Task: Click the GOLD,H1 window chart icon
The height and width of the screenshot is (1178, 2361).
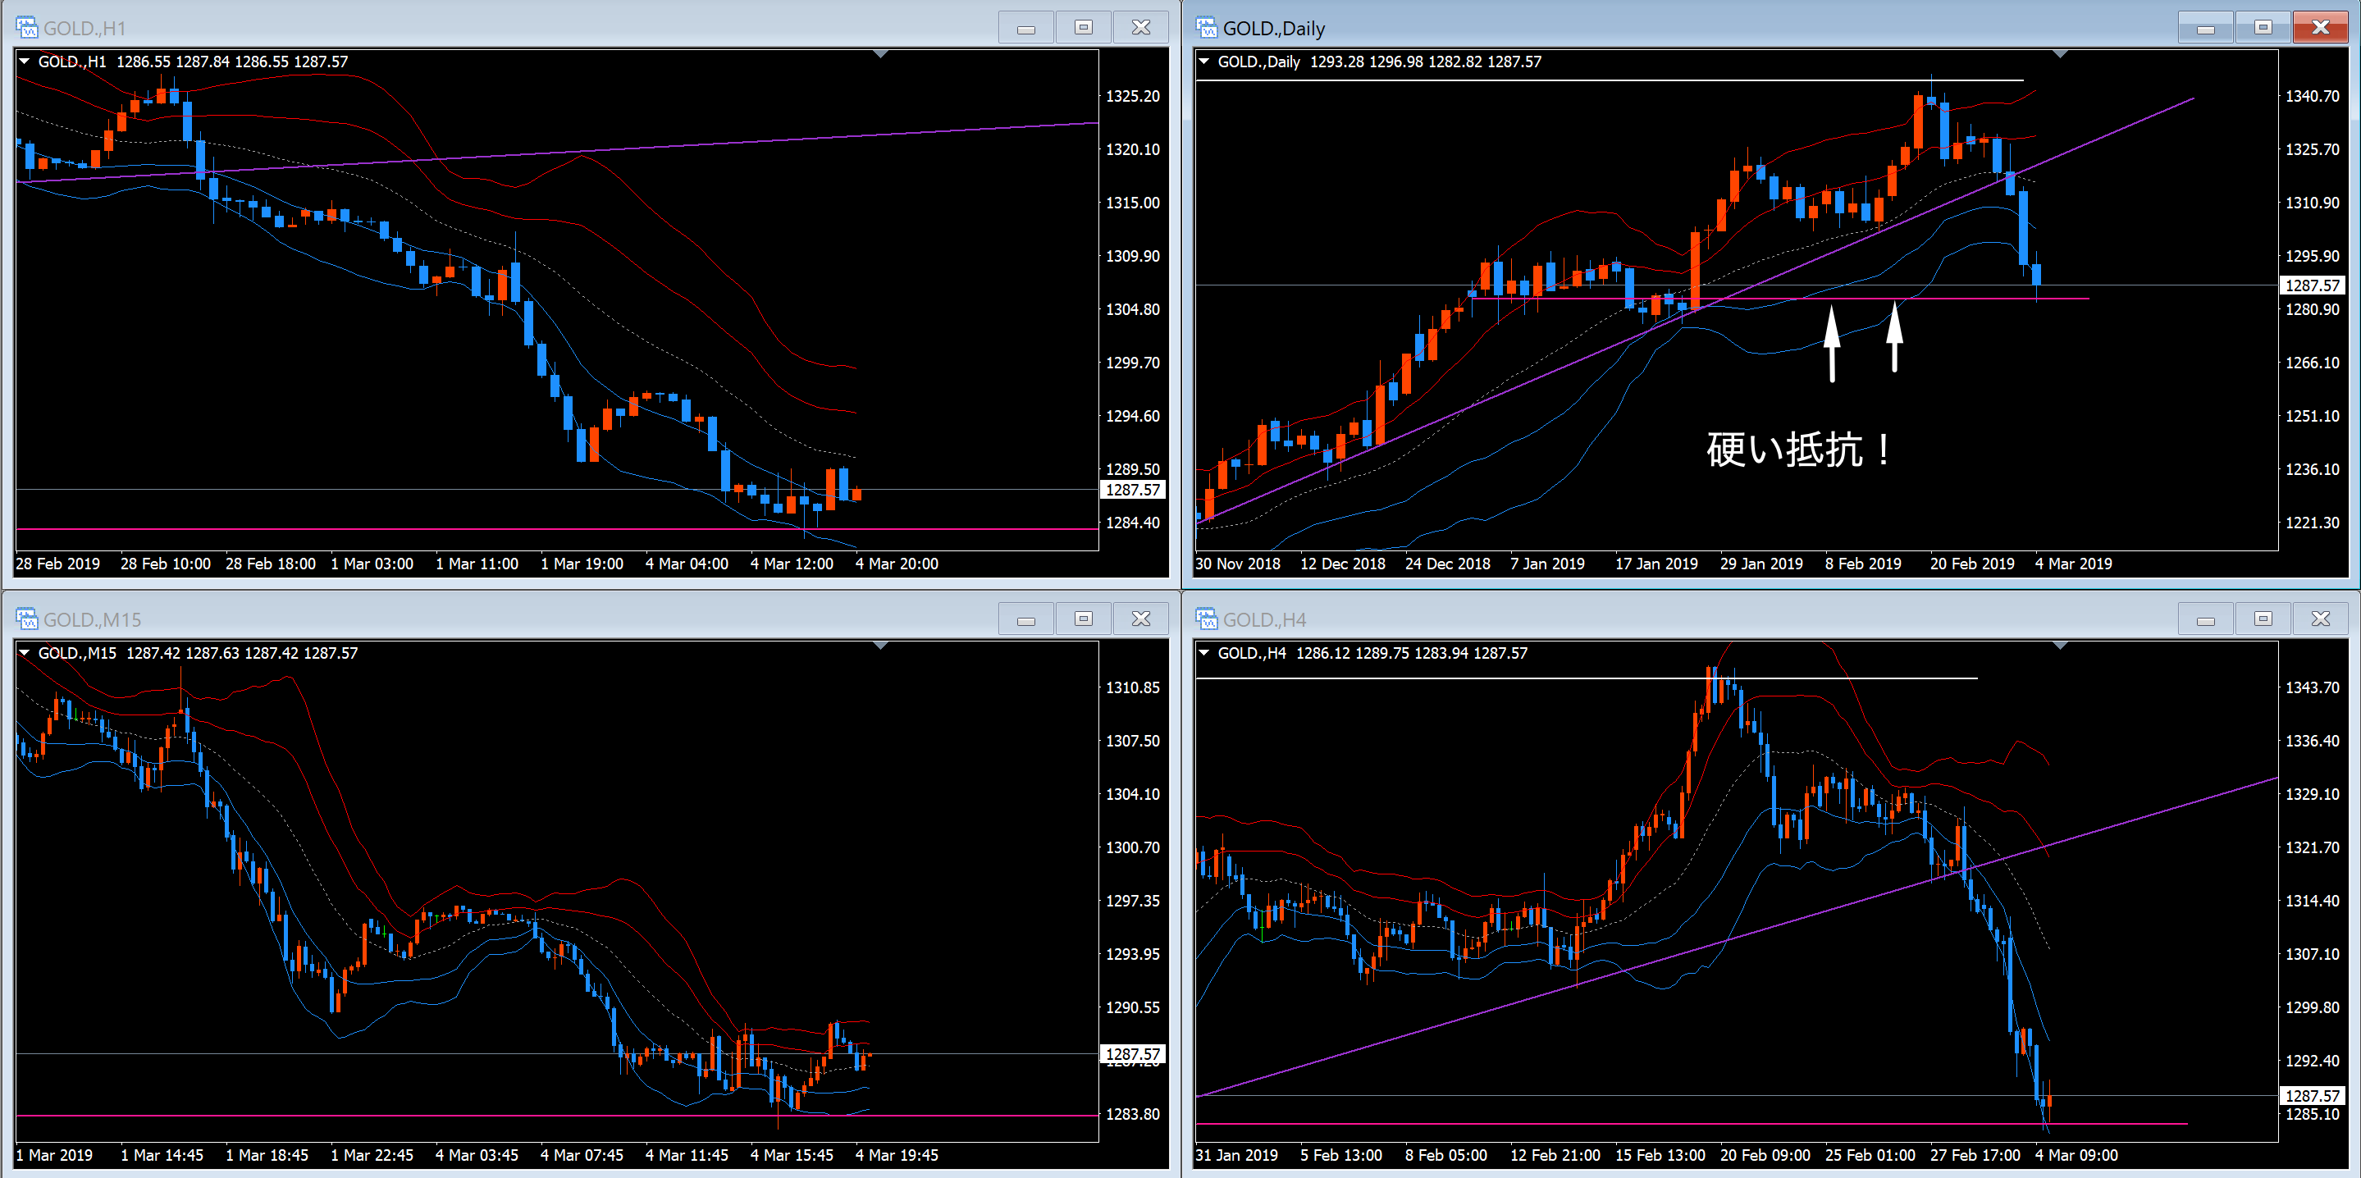Action: [26, 28]
